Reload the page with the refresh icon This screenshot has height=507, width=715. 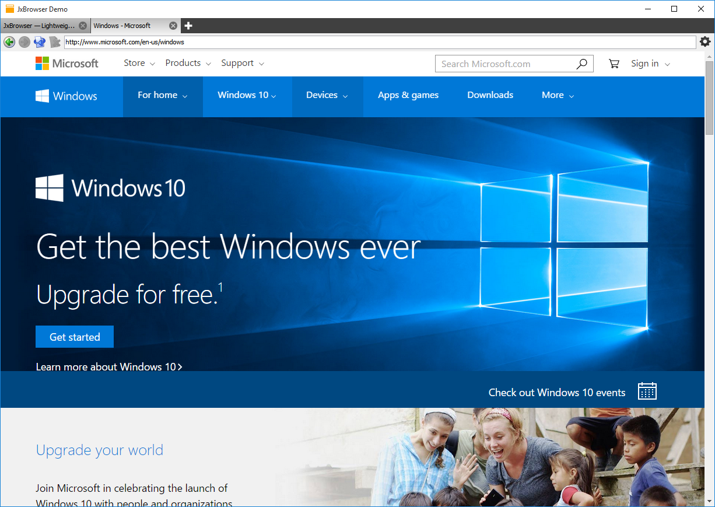[x=40, y=42]
